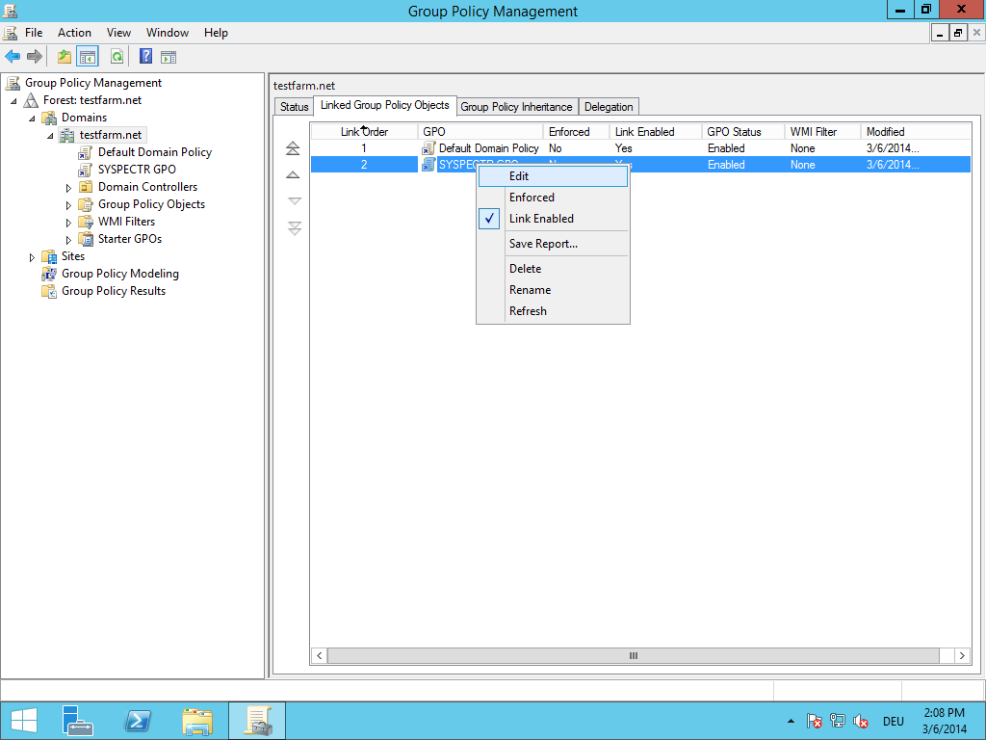Open the Help menu

click(216, 33)
